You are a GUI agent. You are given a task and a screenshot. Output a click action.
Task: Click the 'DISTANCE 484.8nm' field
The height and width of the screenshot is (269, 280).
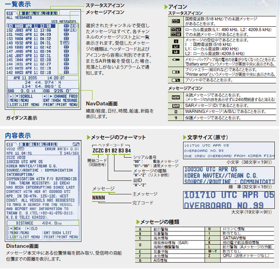click(43, 223)
